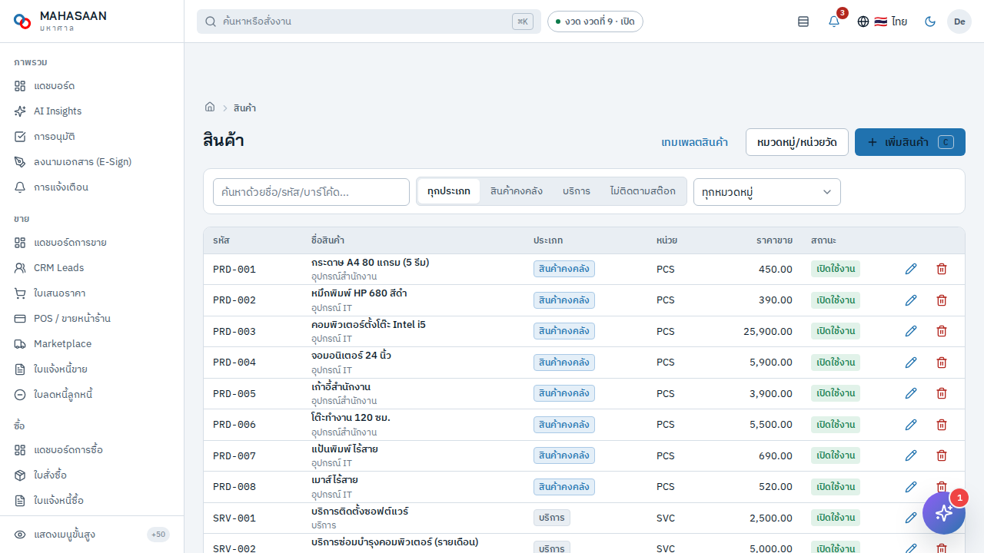984x553 pixels.
Task: Edit product PRD-001 with pencil icon
Action: click(x=911, y=269)
